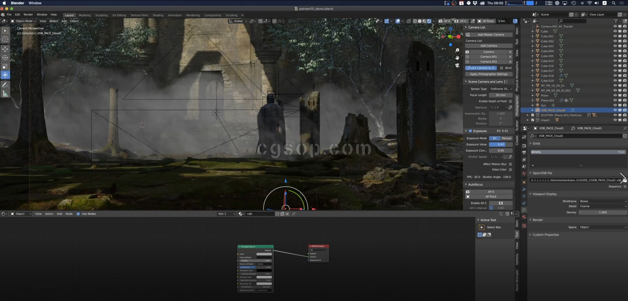The width and height of the screenshot is (628, 301).
Task: Pin the node editor material
Action: [293, 214]
